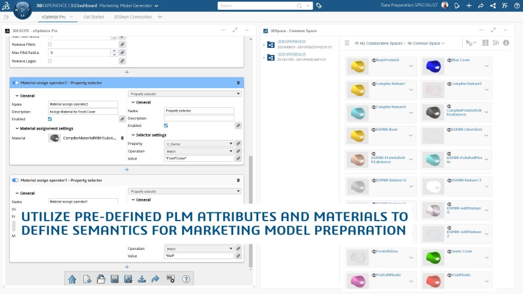Open the tools icon in top bar
Screen dimensions: 523x294
coord(505,5)
